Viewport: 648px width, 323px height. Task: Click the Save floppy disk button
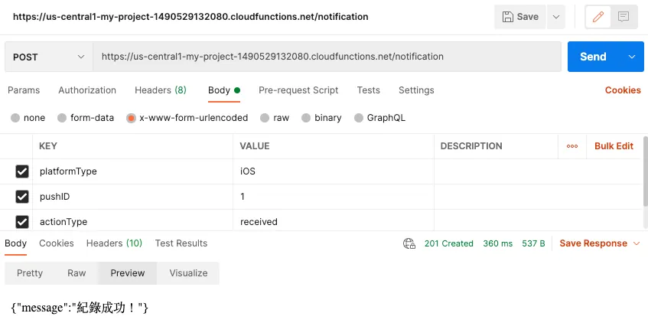(x=520, y=17)
